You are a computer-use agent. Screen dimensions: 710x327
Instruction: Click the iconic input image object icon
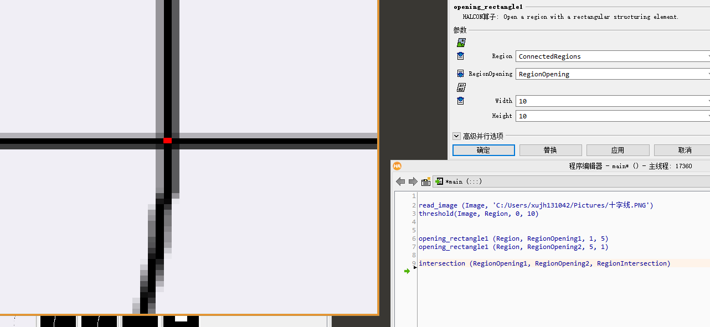pyautogui.click(x=461, y=43)
